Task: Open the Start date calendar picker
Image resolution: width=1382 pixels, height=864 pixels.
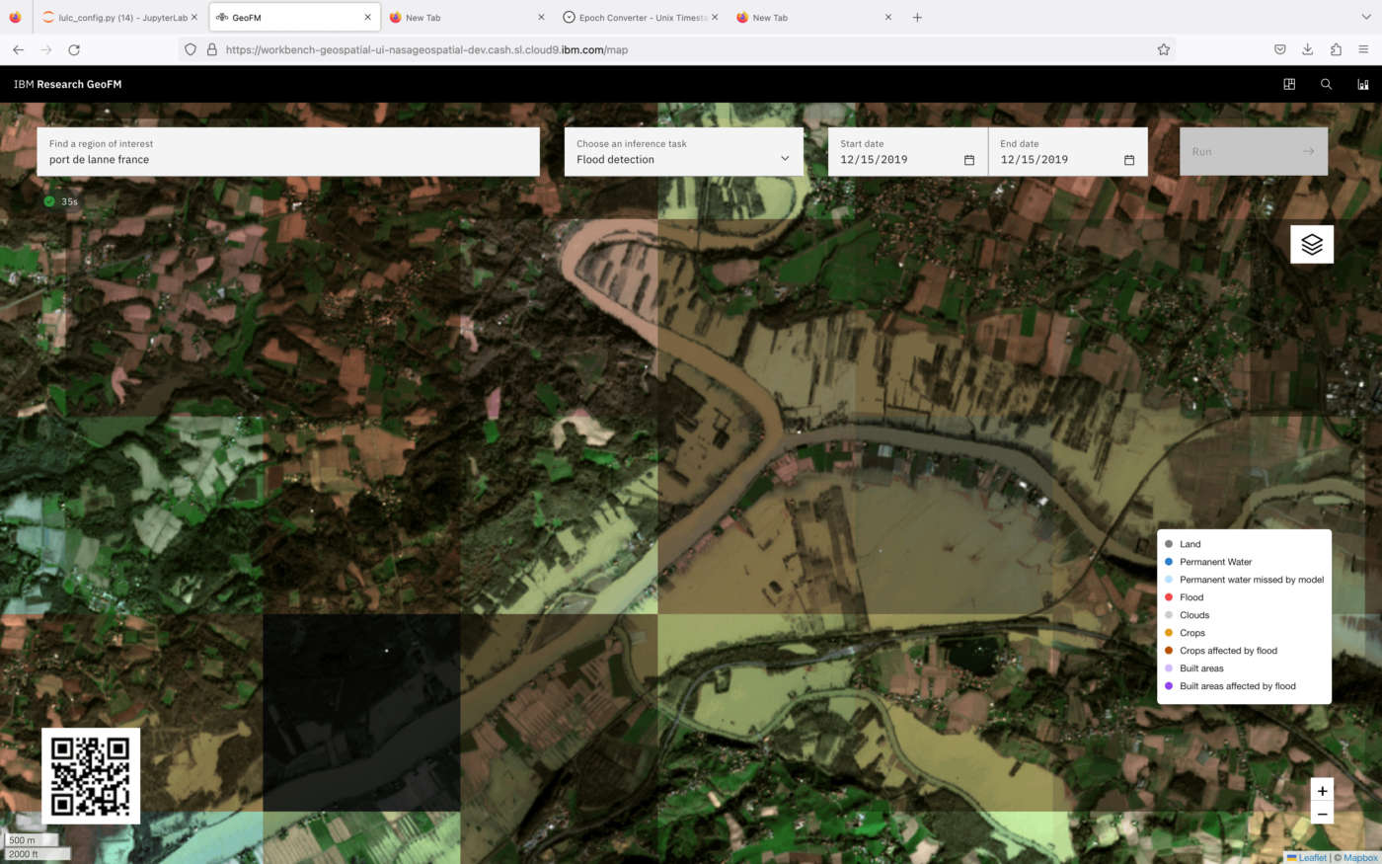Action: 968,160
